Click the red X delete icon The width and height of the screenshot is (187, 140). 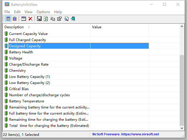[x=30, y=19]
